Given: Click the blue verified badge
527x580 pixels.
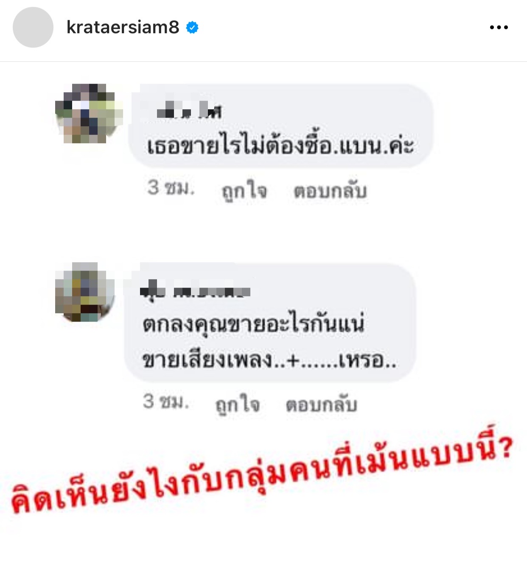Looking at the screenshot, I should 192,28.
